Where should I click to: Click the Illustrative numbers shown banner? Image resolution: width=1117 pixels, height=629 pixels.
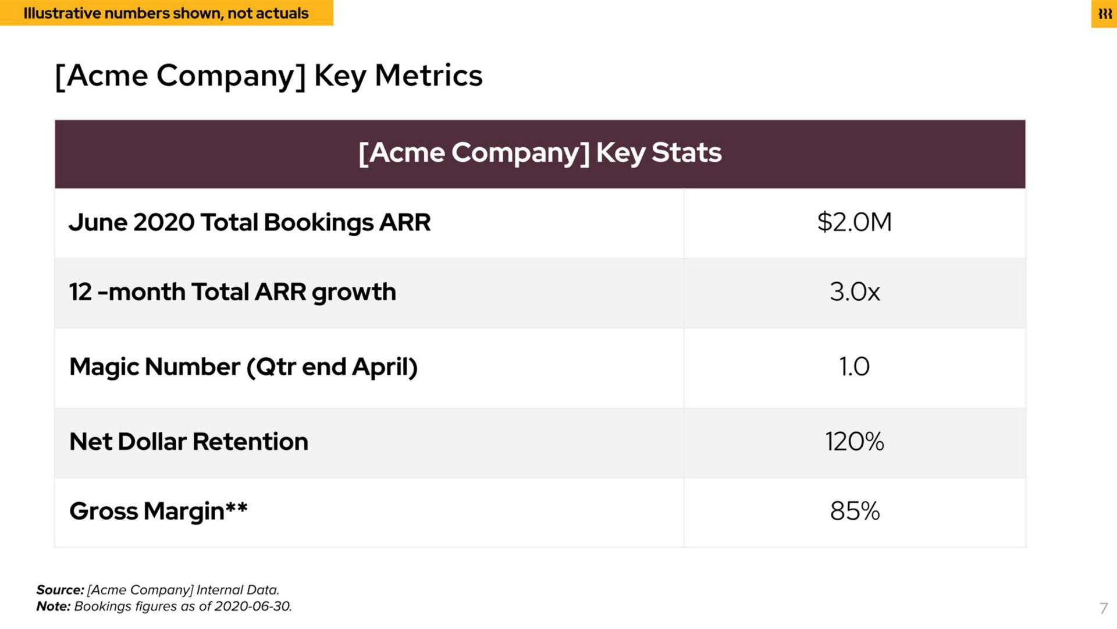(x=166, y=13)
